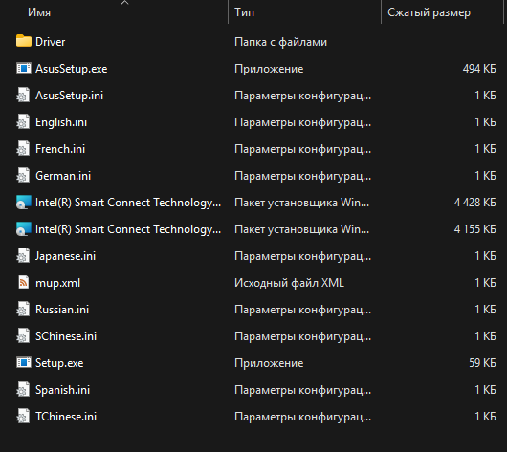Click the mup.xml file icon

point(23,283)
